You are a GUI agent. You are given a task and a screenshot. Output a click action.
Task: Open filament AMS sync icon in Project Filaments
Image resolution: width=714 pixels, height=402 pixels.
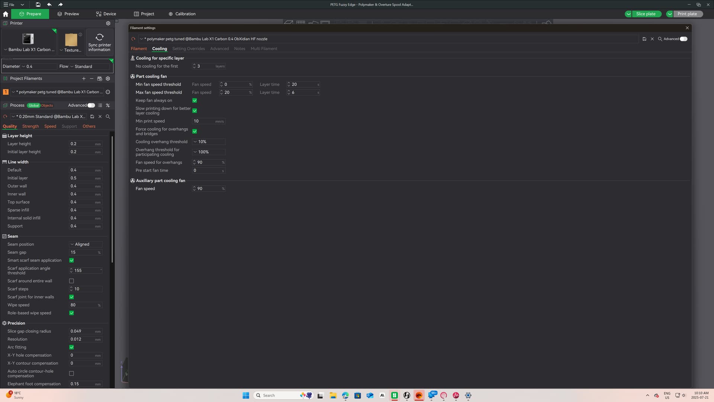[x=100, y=79]
